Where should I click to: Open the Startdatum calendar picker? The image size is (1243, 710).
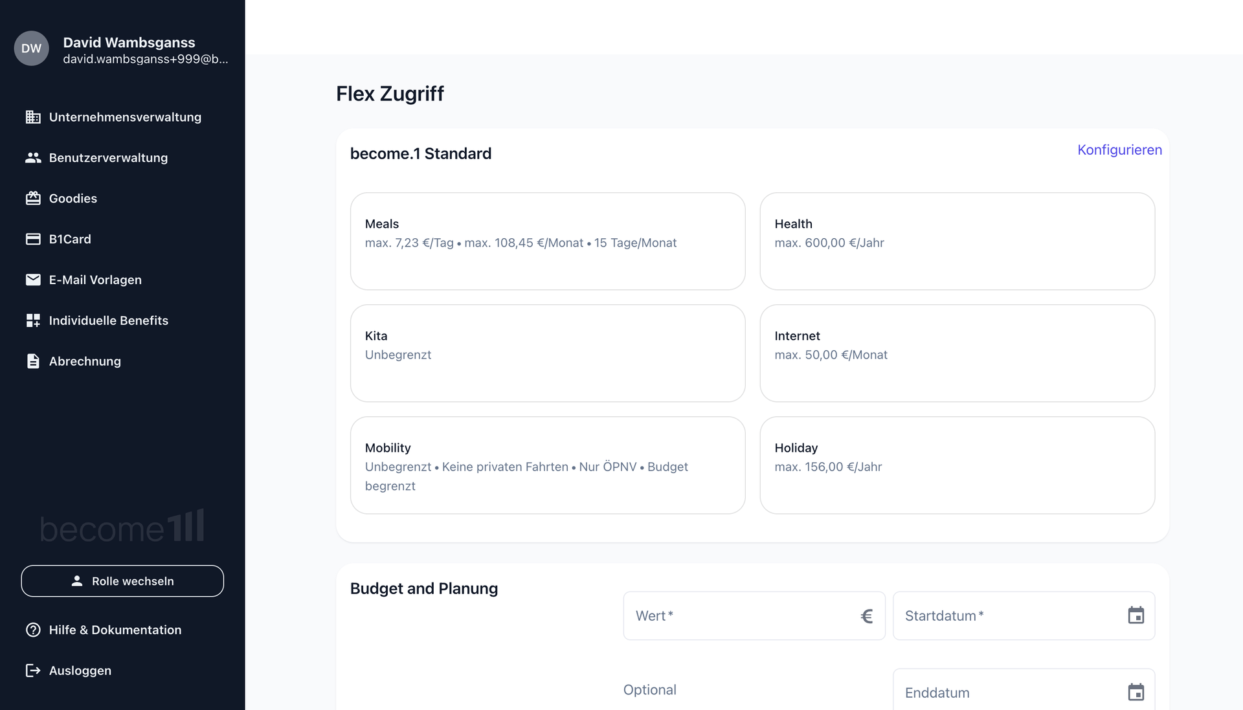pyautogui.click(x=1136, y=616)
